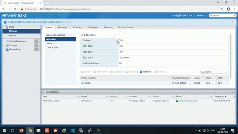Click the Disable autostart toolbar button
The image size is (238, 134).
pyautogui.click(x=130, y=72)
